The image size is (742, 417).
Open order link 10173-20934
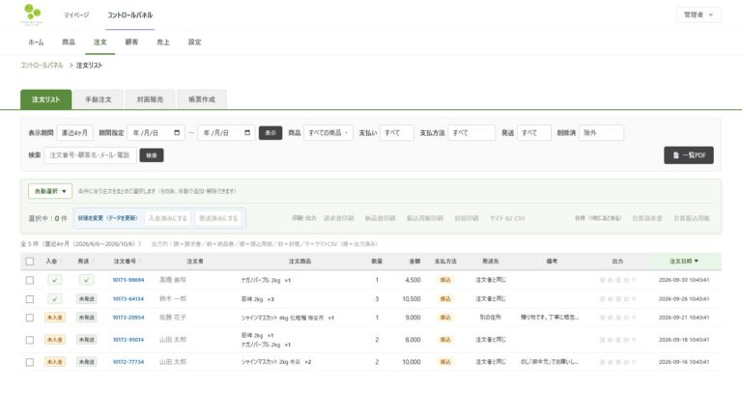(128, 318)
